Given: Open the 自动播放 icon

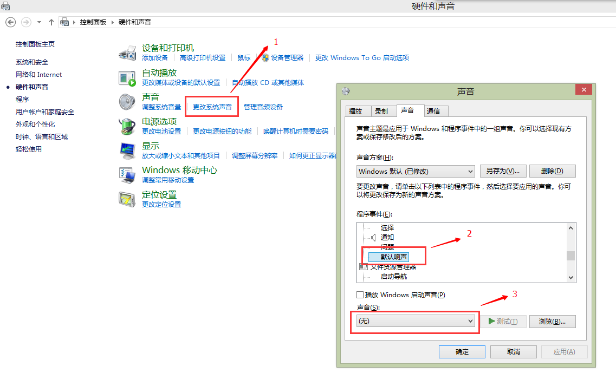Looking at the screenshot, I should coord(127,78).
